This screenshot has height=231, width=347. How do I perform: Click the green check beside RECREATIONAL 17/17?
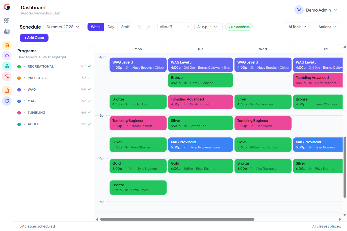[x=90, y=66]
